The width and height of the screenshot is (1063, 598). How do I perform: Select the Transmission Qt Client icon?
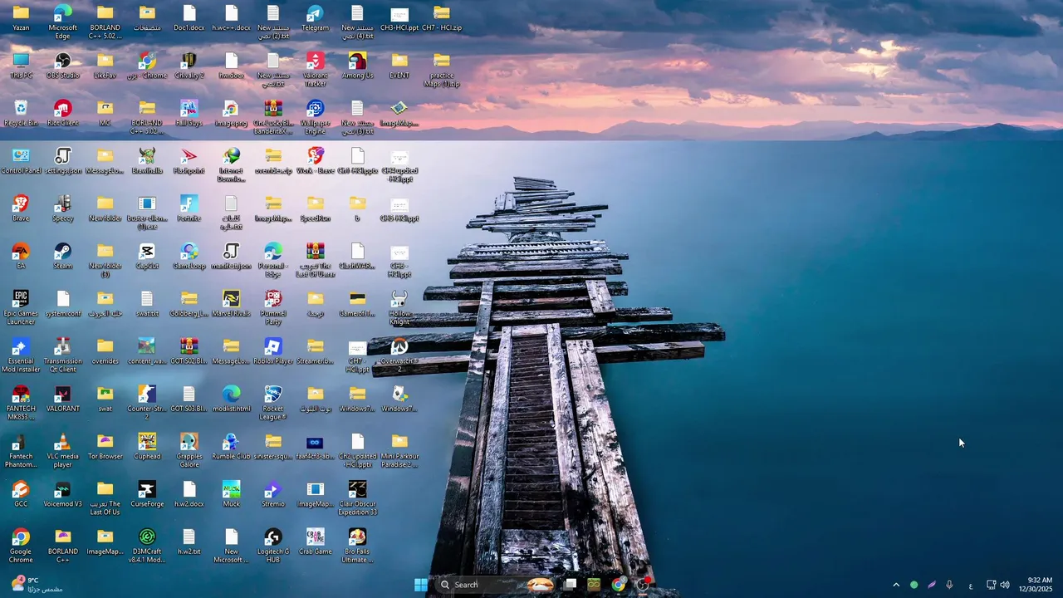(62, 355)
